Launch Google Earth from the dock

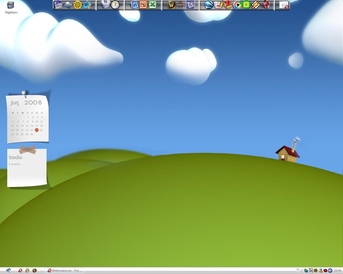[208, 5]
